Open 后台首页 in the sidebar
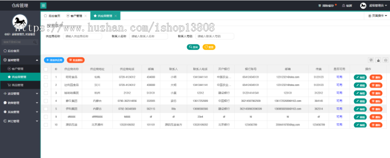This screenshot has width=390, height=158. [20, 51]
